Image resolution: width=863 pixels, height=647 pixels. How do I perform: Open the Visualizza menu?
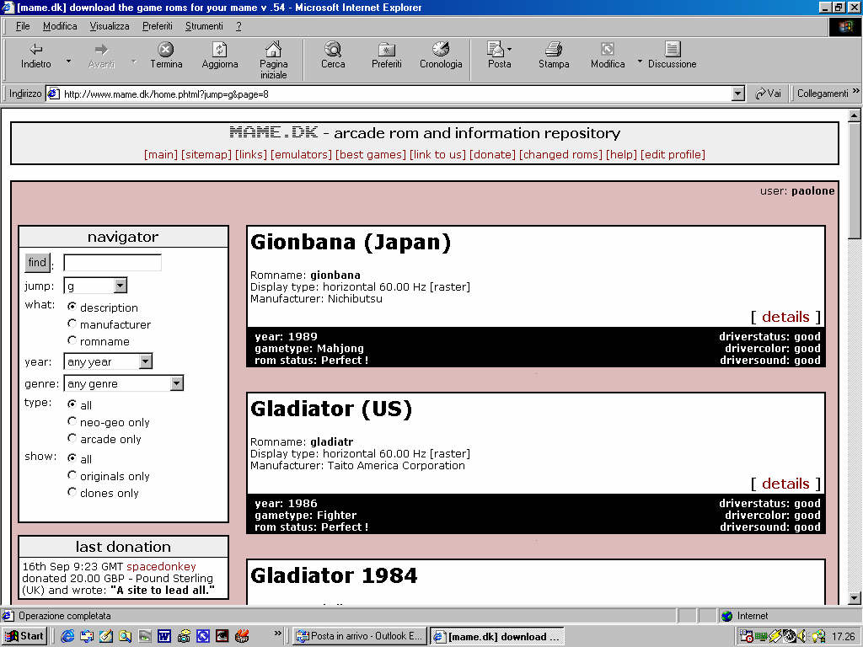109,26
